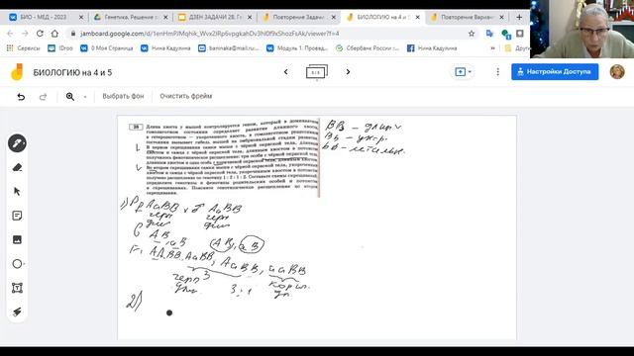Open the baninaka@mail.ru bookmark
The width and height of the screenshot is (634, 356).
tap(229, 48)
